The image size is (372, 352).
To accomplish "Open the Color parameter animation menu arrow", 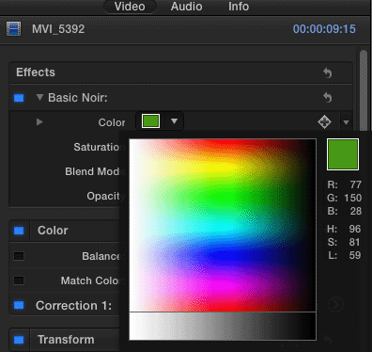I will point(346,122).
